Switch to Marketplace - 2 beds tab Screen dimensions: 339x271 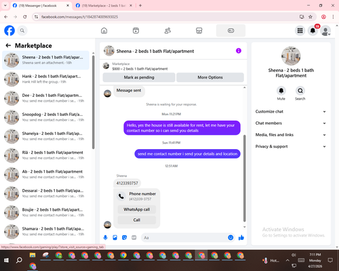tap(104, 5)
